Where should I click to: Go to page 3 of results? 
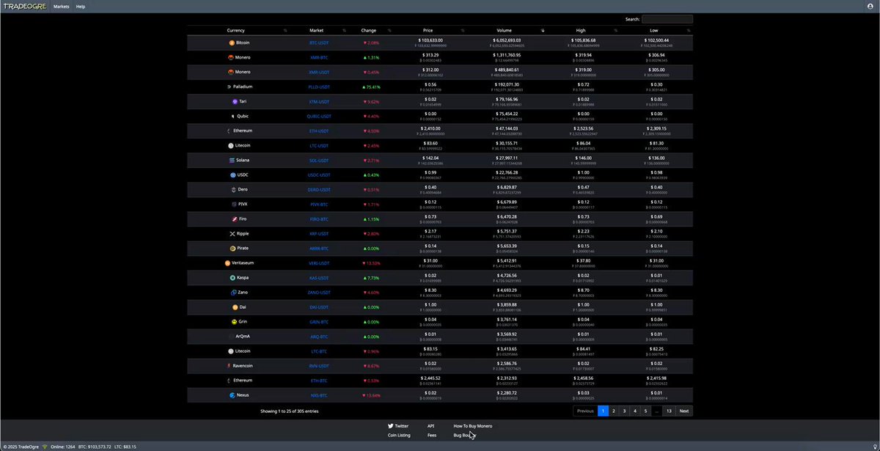click(x=624, y=411)
